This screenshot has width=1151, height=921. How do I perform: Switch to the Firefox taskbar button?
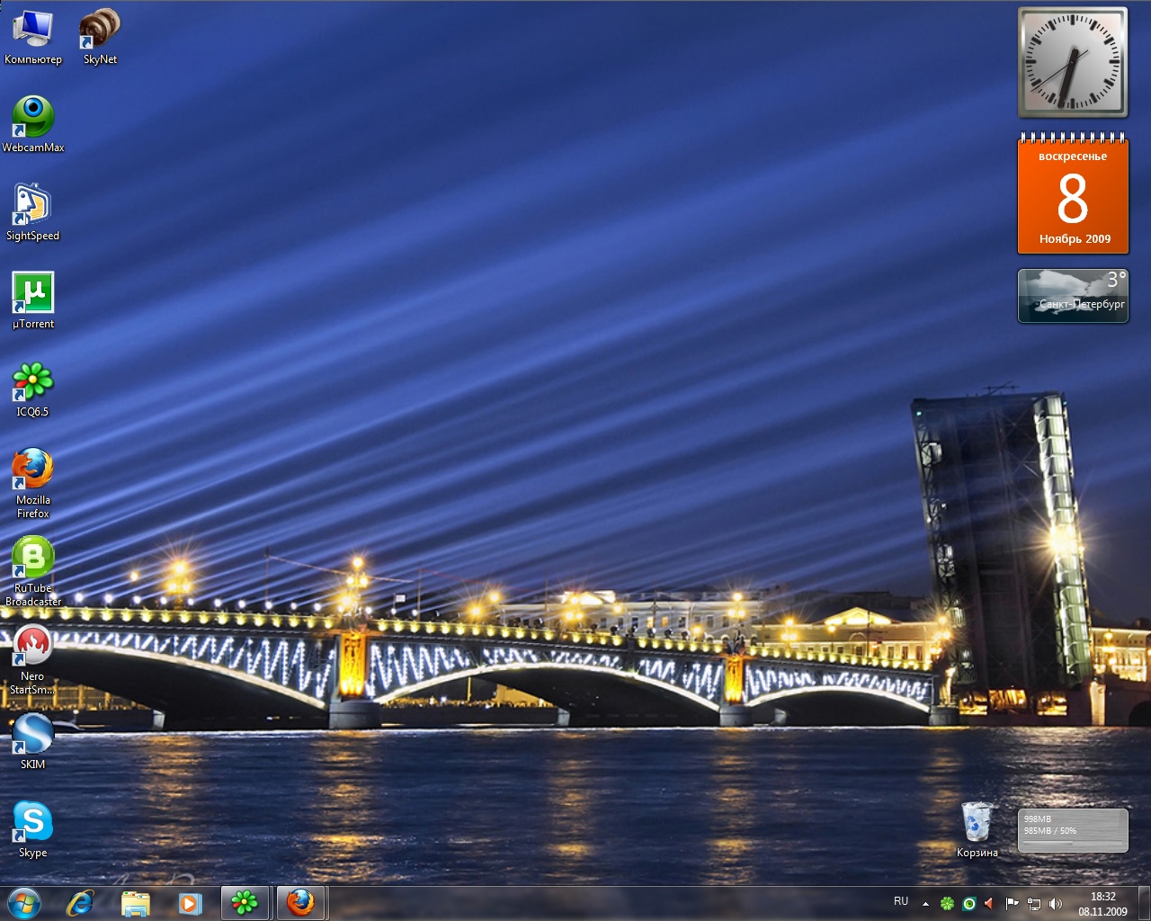click(x=300, y=903)
